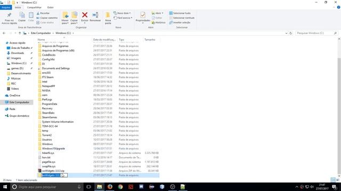The width and height of the screenshot is (341, 191).
Task: Click Este Computador in the address path
Action: click(40, 33)
